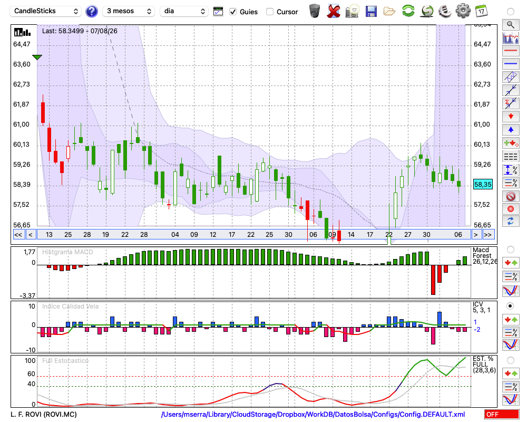Click the >> fast-forward timeline button
The height and width of the screenshot is (422, 527).
click(x=487, y=235)
